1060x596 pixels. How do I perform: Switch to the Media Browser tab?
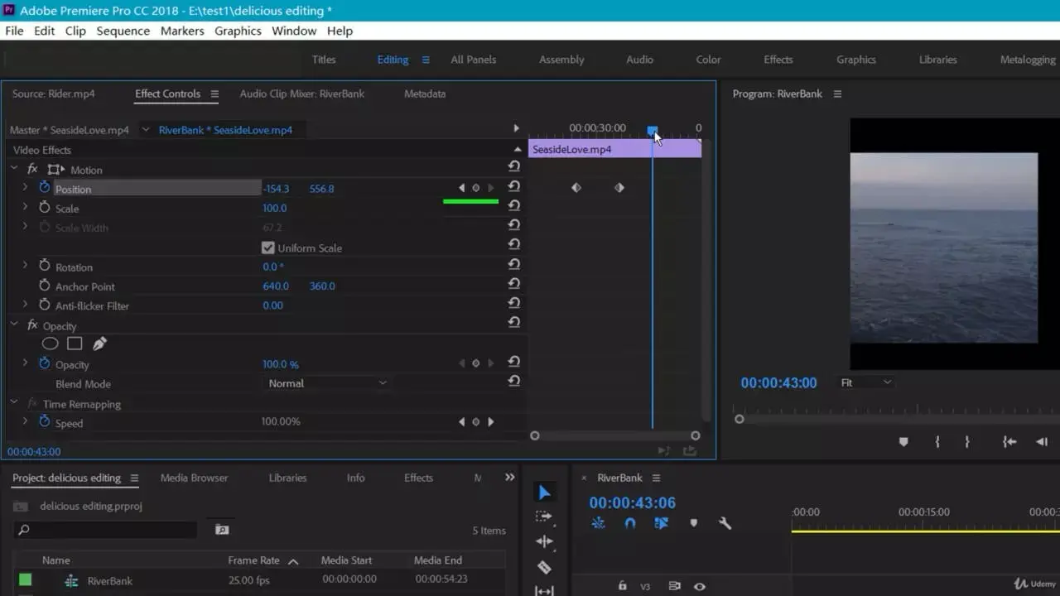[x=194, y=478]
